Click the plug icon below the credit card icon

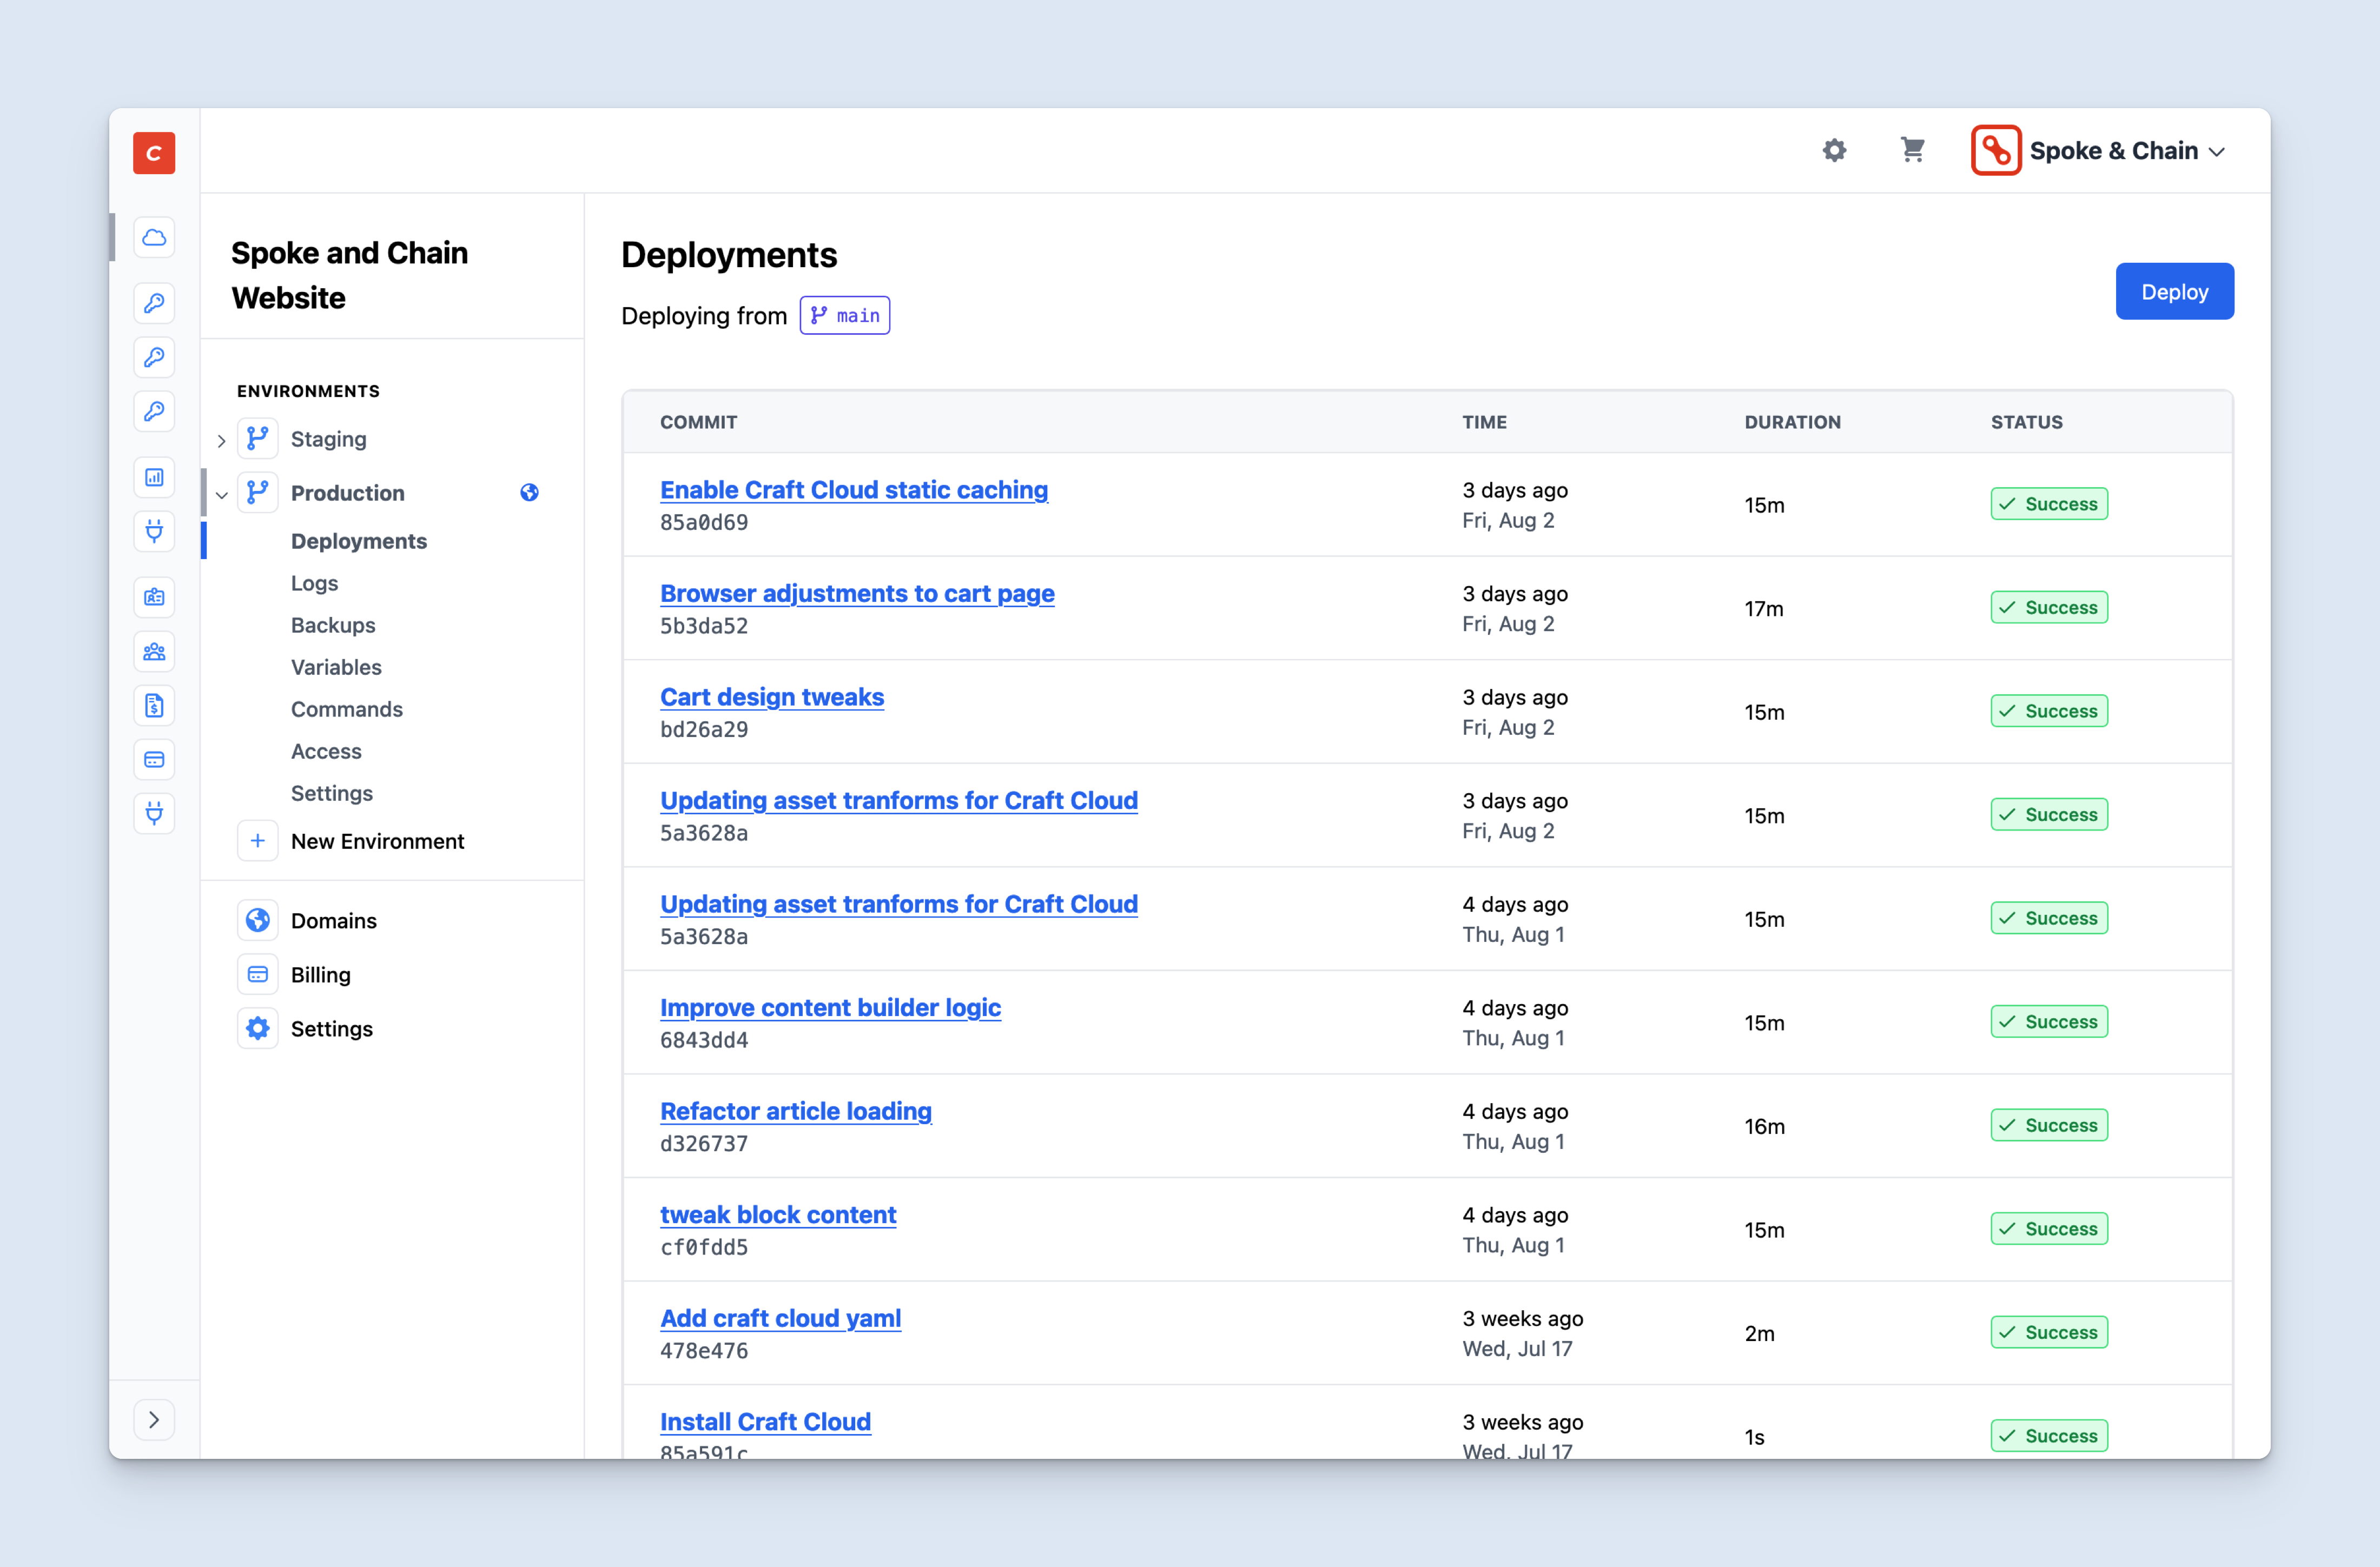(154, 813)
